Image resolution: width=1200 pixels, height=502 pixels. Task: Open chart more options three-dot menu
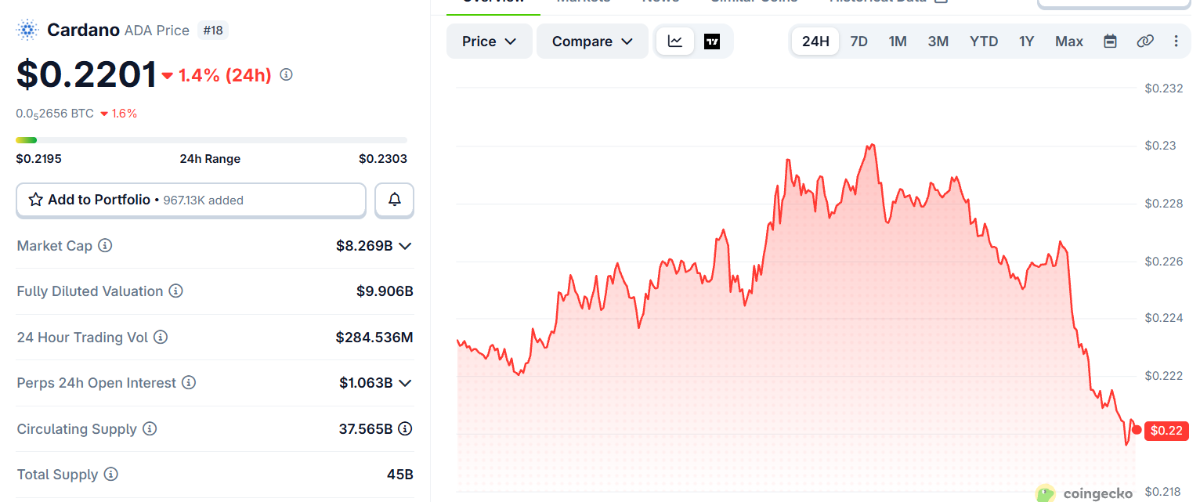pyautogui.click(x=1176, y=42)
